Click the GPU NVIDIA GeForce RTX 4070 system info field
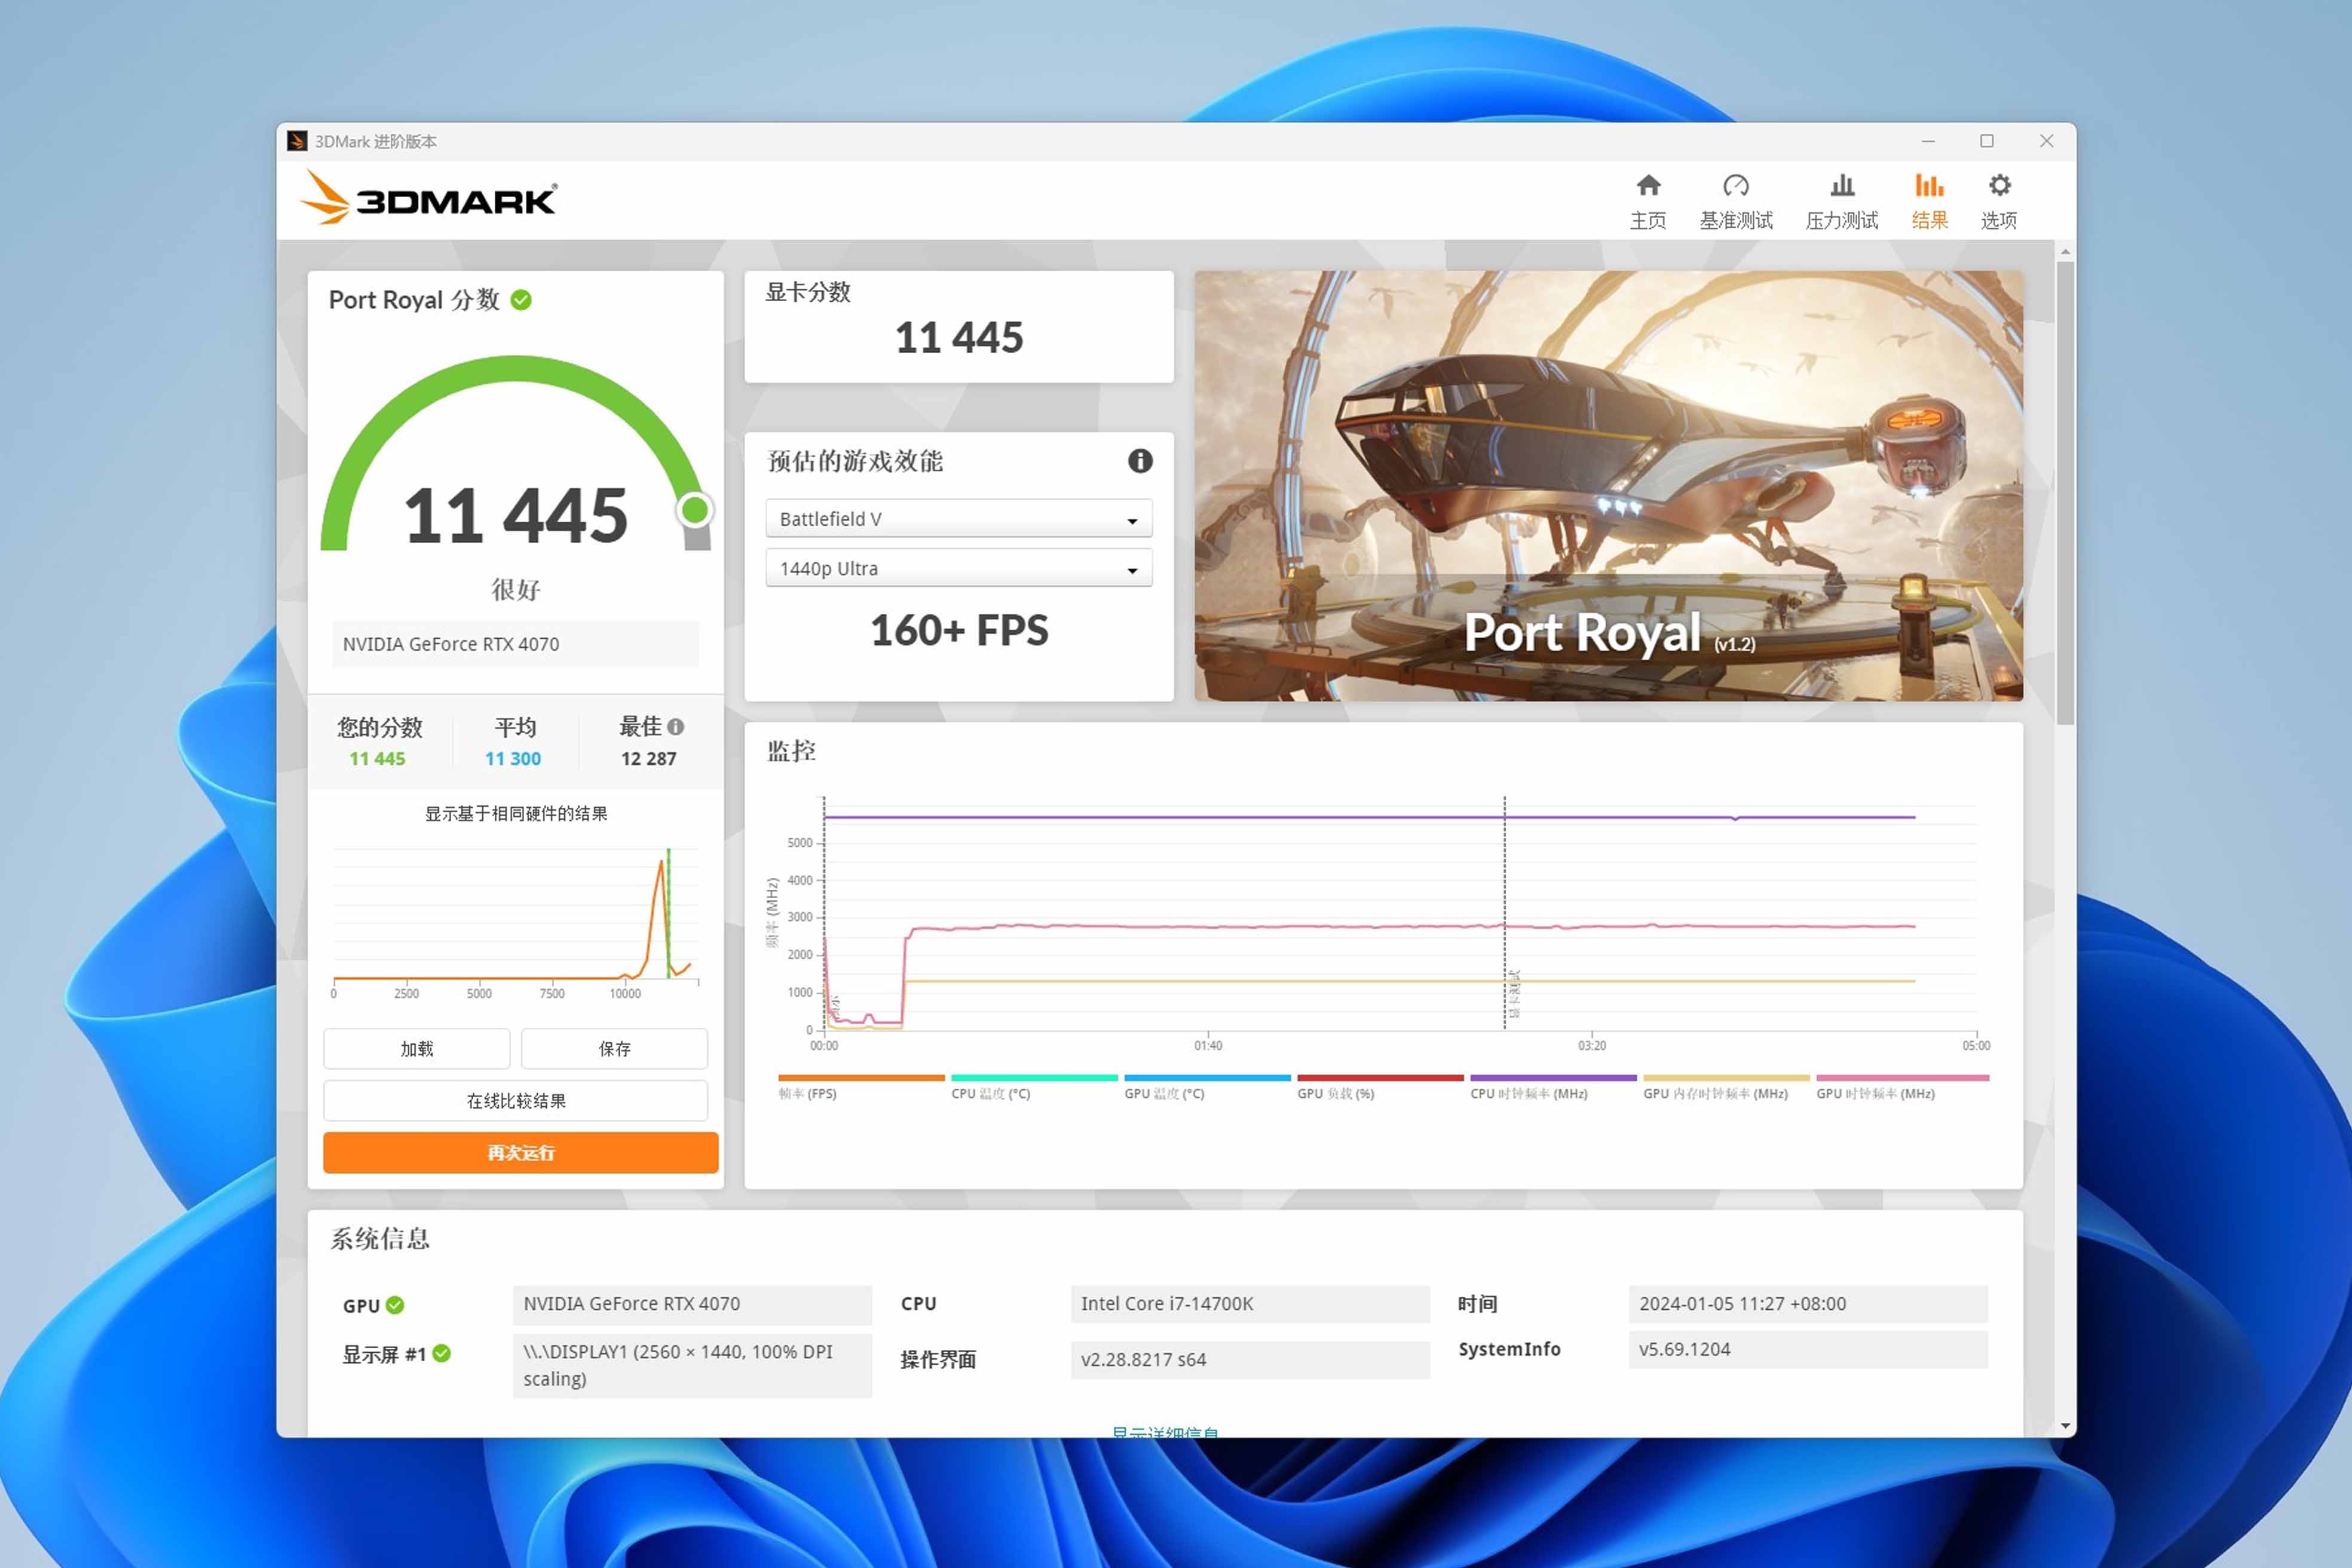 (692, 1304)
